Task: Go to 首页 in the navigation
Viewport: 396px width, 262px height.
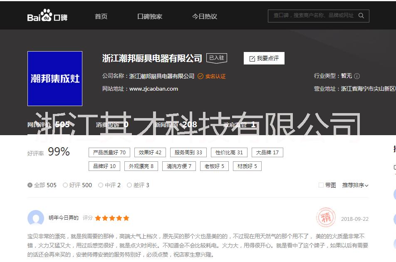Action: point(101,16)
